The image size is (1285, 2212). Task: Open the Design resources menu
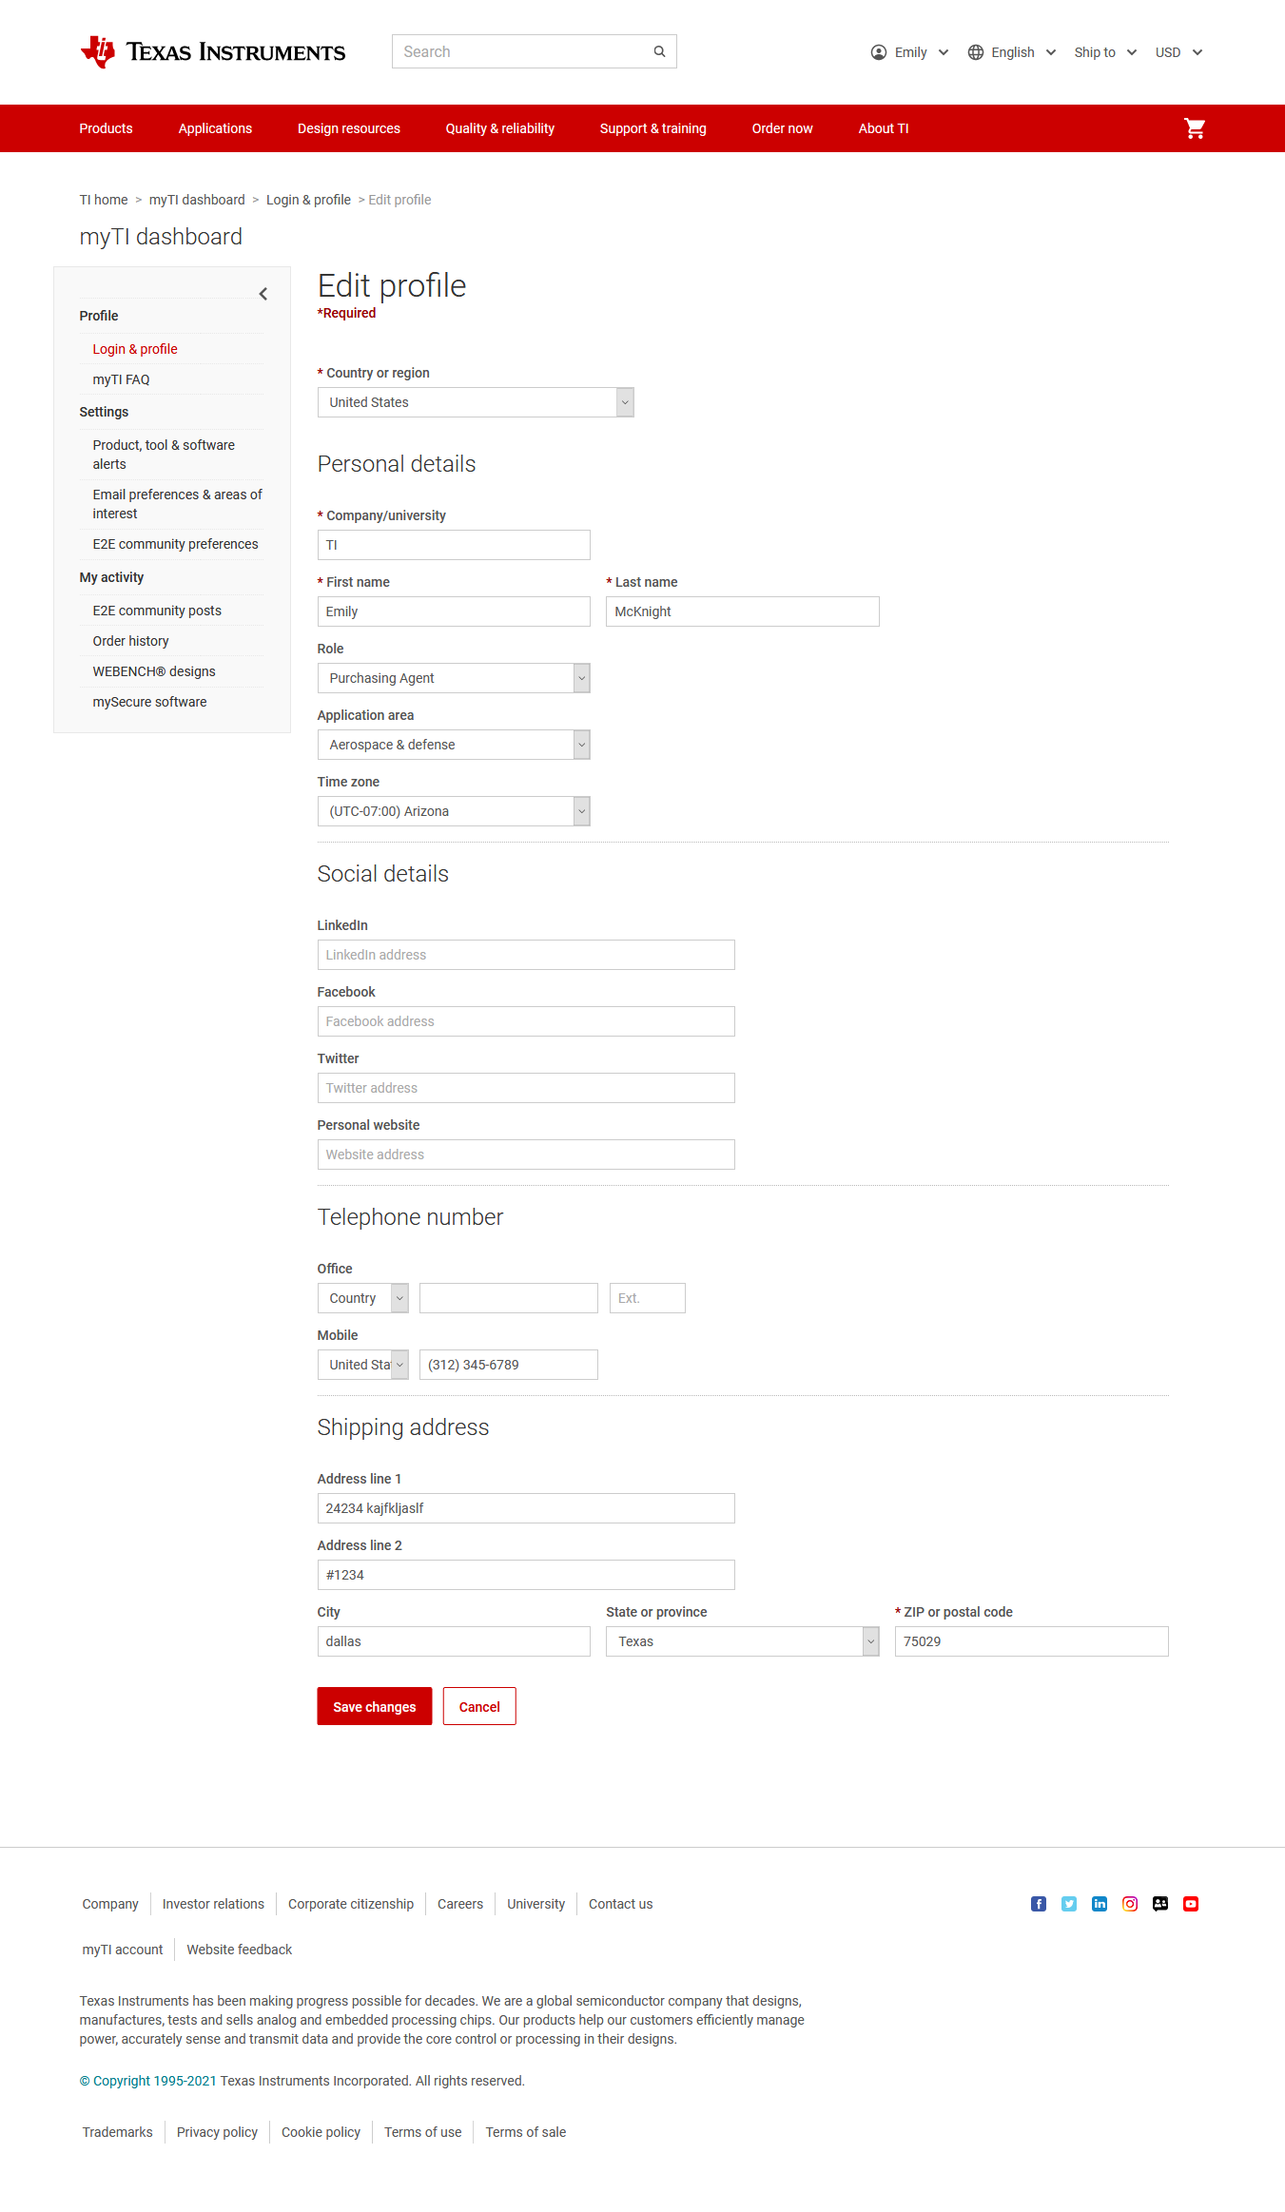348,128
